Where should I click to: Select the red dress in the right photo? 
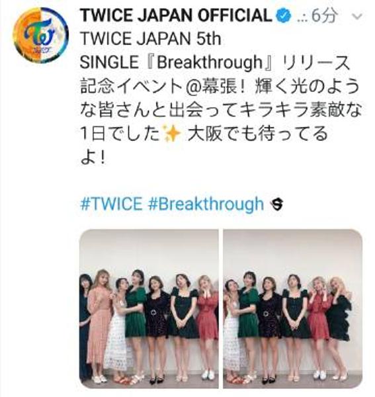click(x=319, y=316)
